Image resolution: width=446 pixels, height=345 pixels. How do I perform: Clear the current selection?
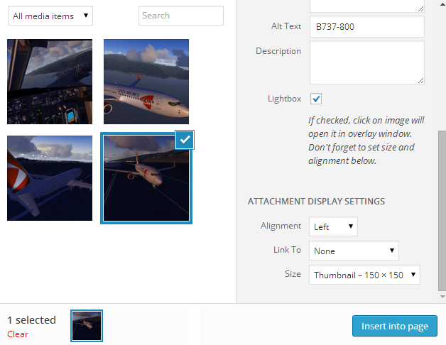click(18, 334)
